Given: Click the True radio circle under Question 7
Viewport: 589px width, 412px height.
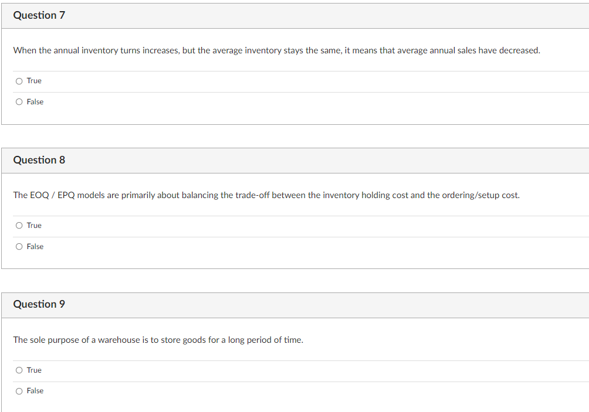Looking at the screenshot, I should (x=19, y=80).
